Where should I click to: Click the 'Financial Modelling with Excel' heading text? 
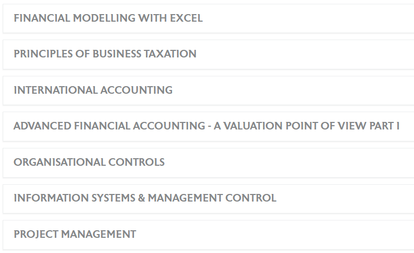[x=109, y=18]
